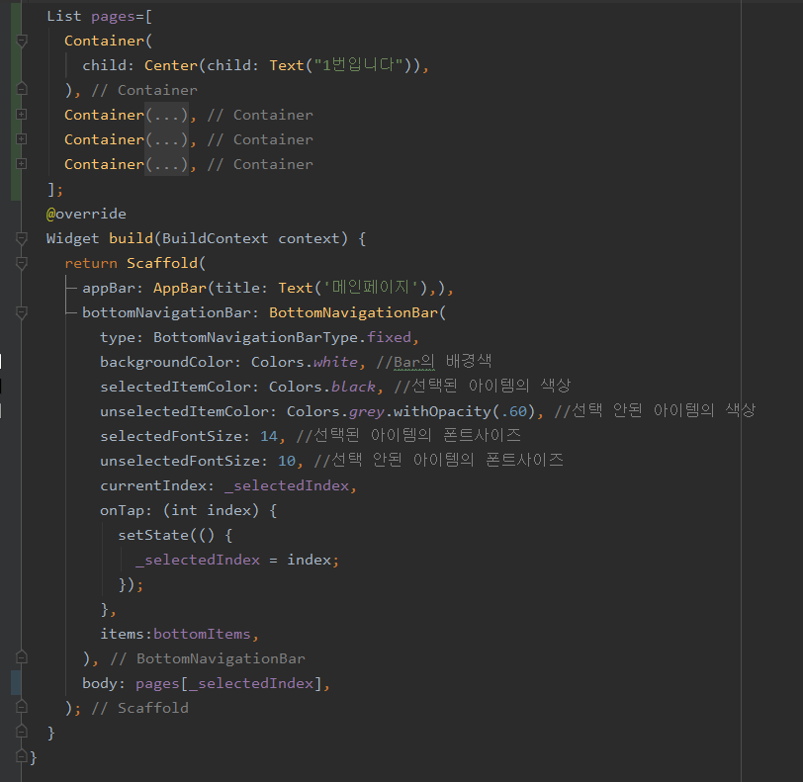Click the 'return' keyword

pyautogui.click(x=91, y=263)
